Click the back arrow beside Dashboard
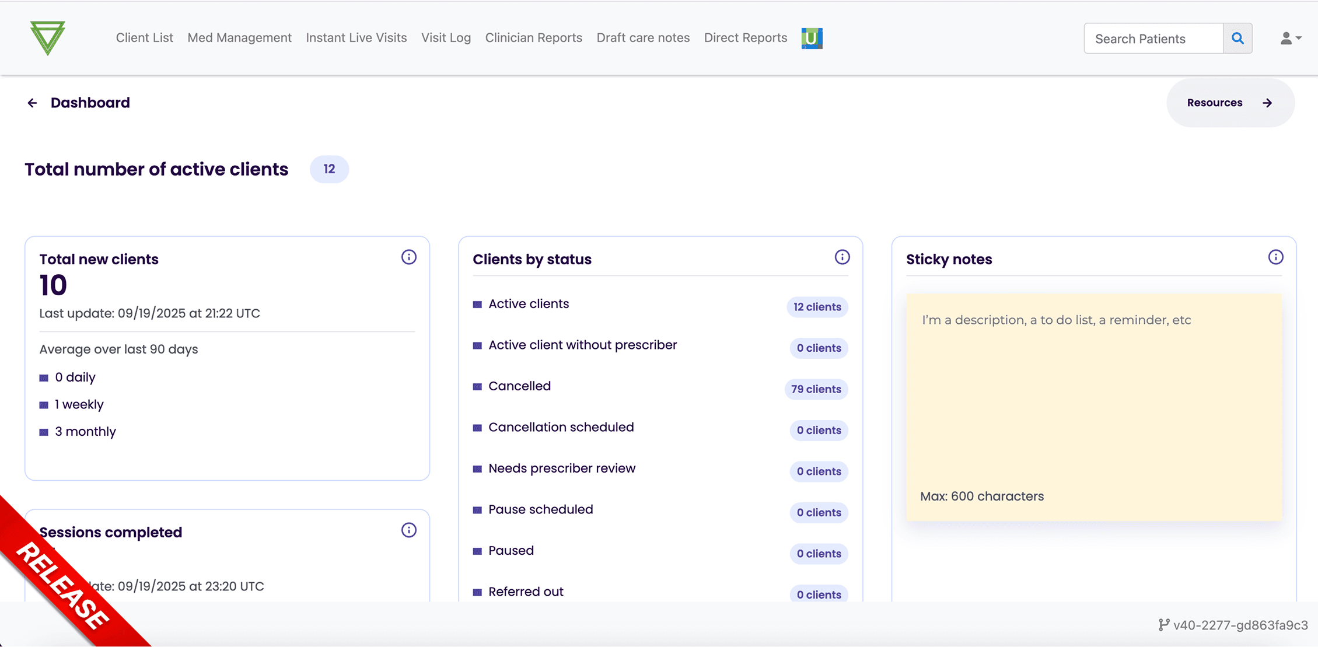The width and height of the screenshot is (1318, 647). [x=32, y=103]
